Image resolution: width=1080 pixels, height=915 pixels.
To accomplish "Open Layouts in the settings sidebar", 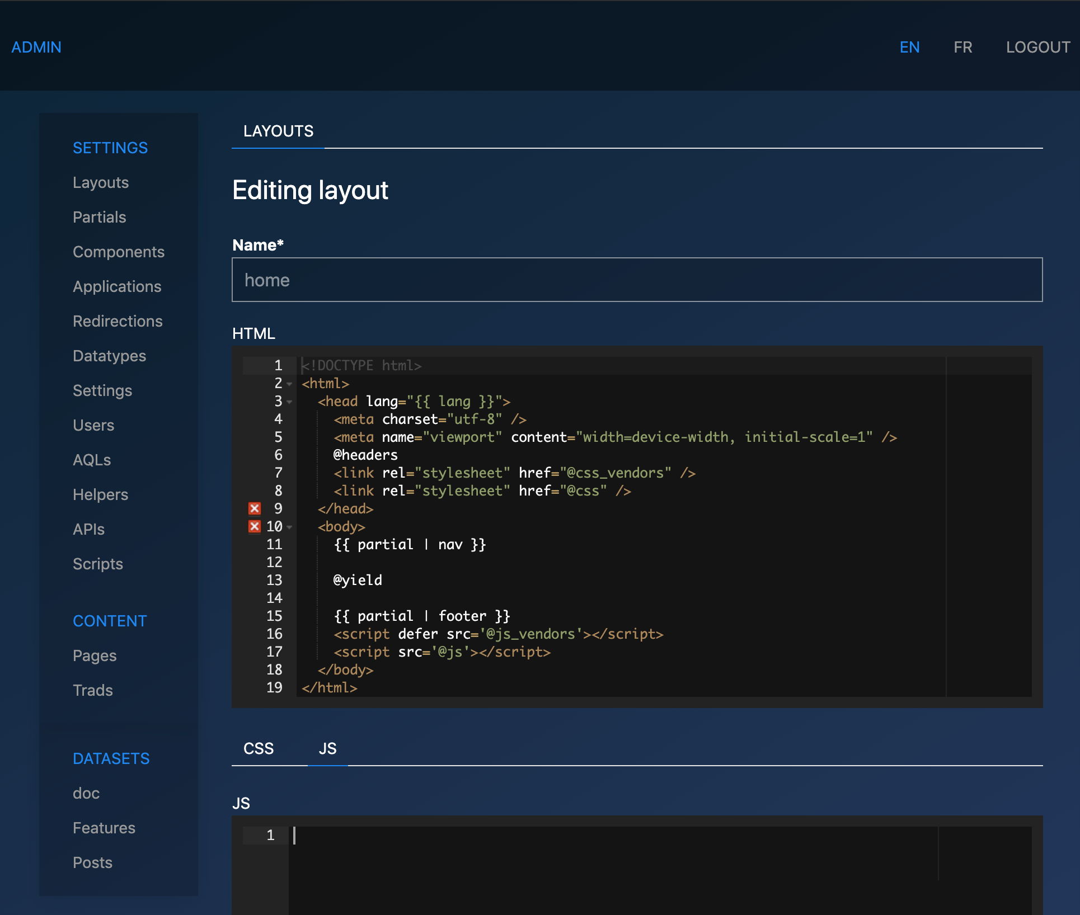I will click(101, 182).
